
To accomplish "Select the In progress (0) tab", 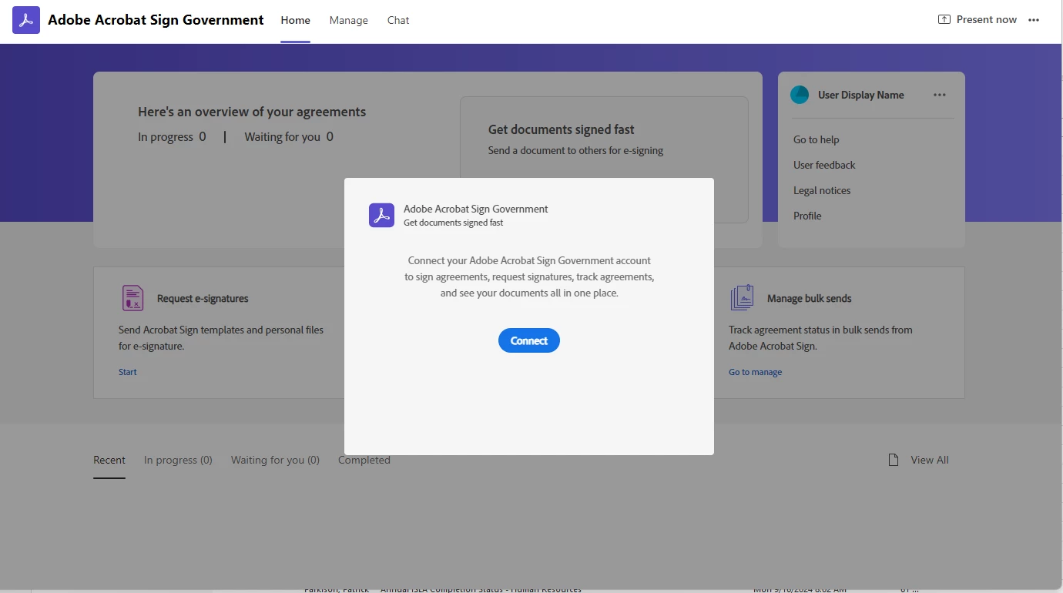I will [178, 460].
